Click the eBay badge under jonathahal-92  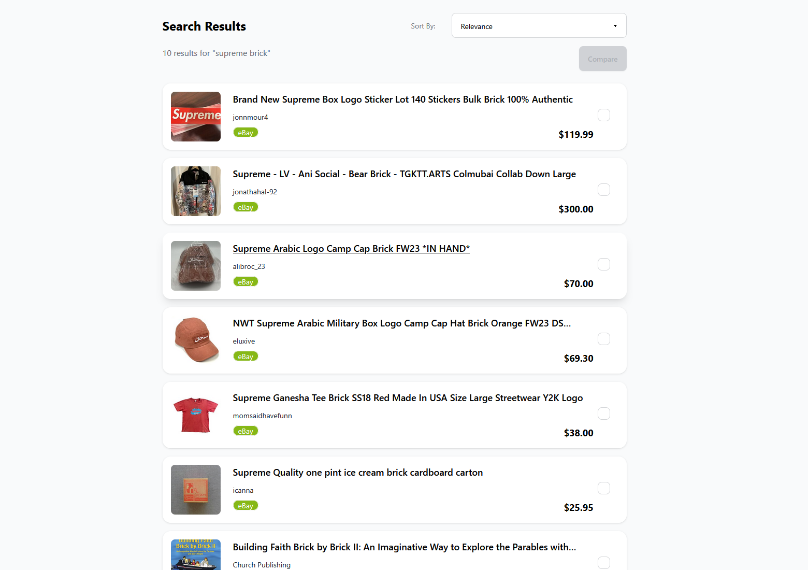pos(246,207)
